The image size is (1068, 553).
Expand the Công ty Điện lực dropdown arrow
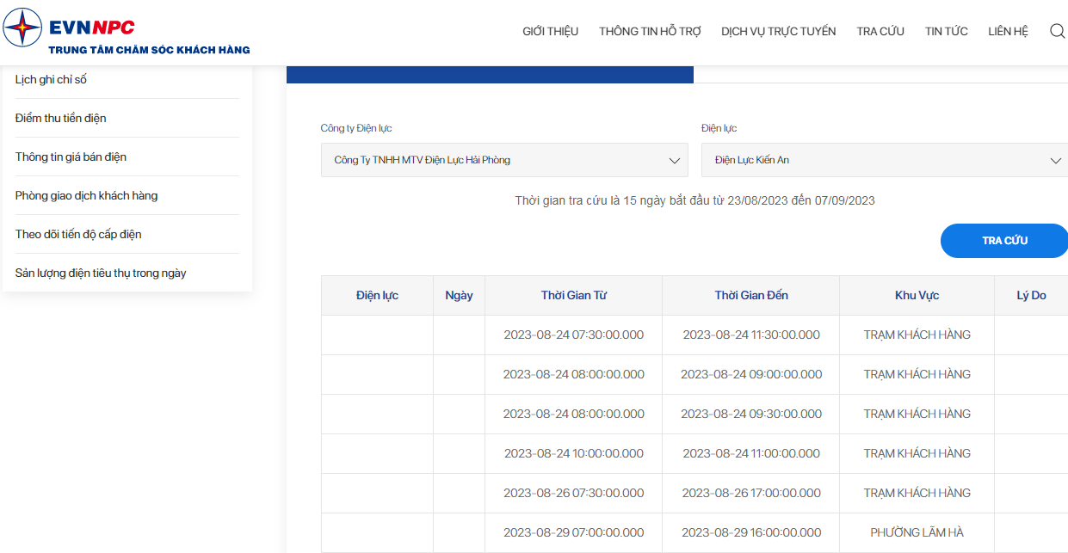point(675,161)
